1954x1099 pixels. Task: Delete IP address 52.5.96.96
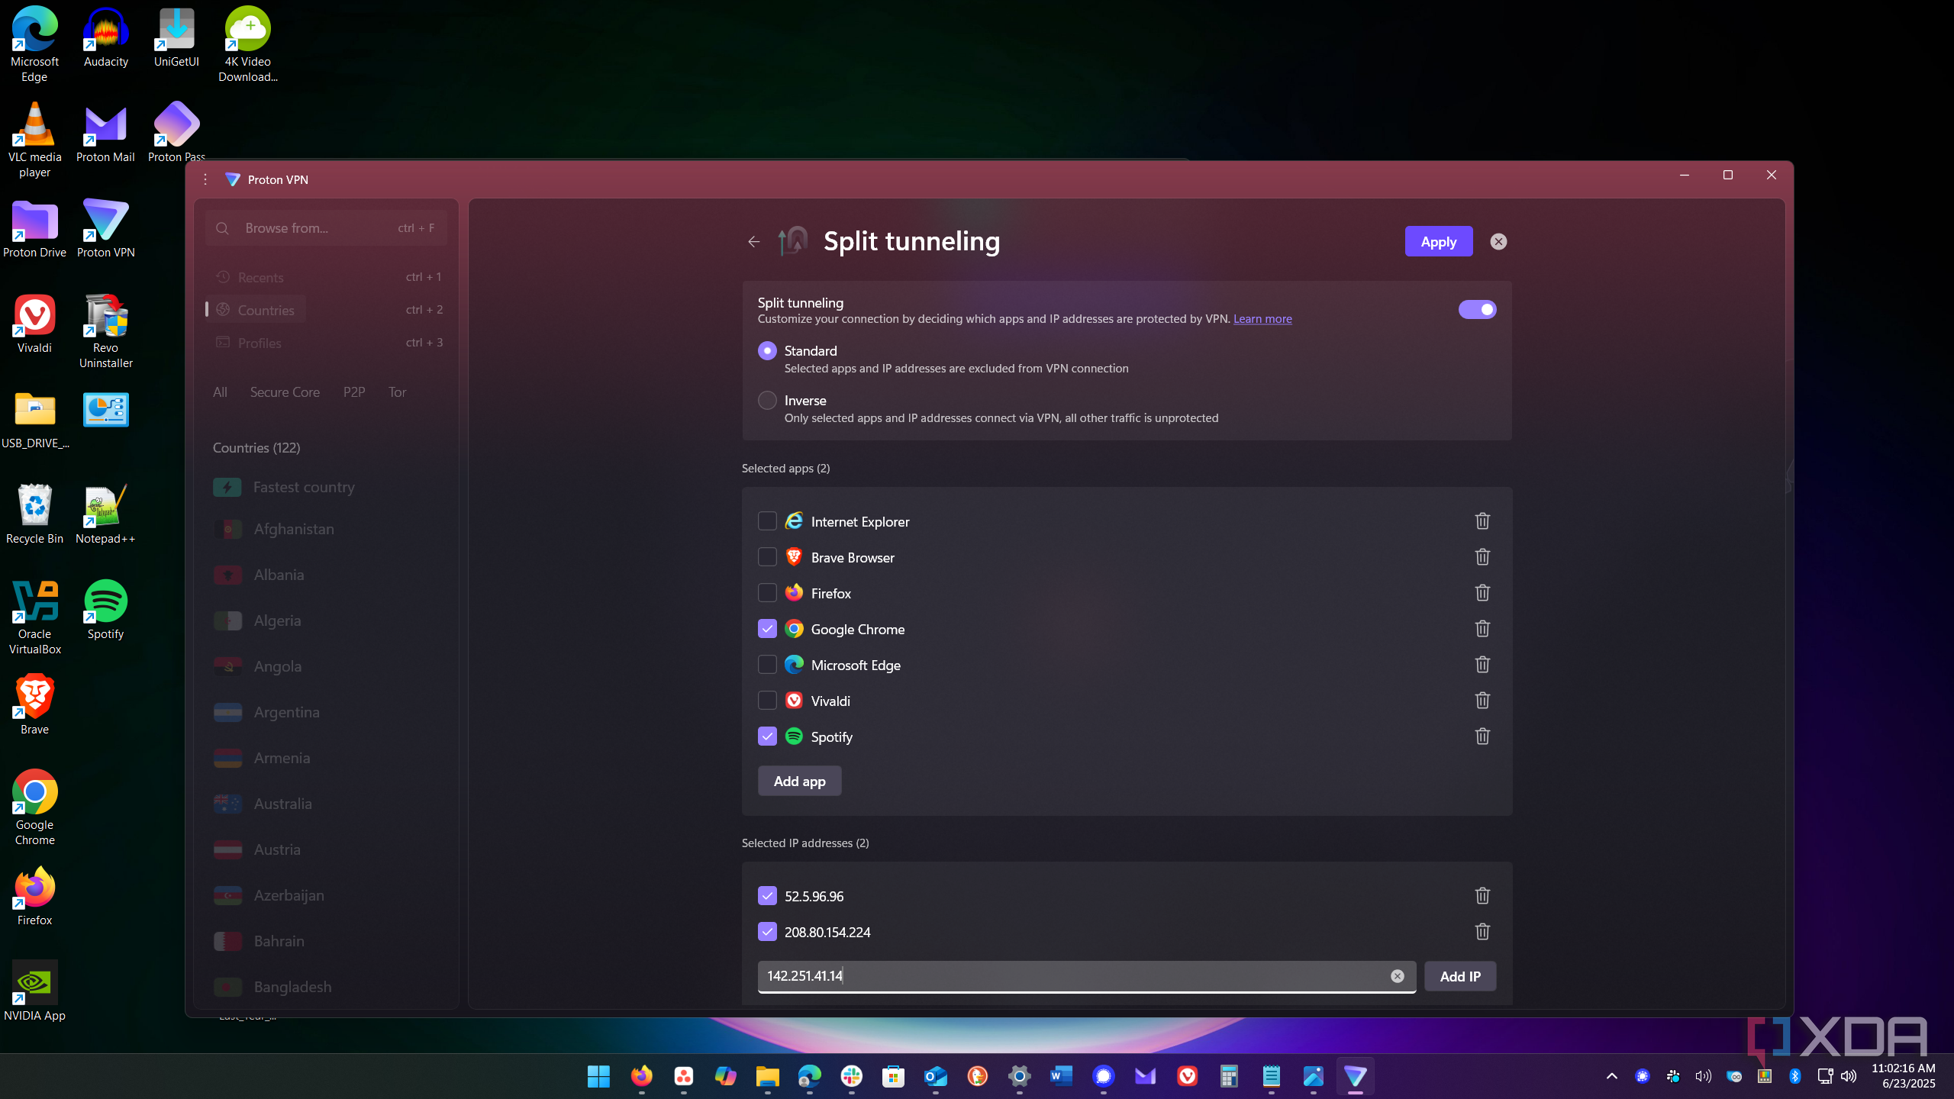(x=1482, y=896)
